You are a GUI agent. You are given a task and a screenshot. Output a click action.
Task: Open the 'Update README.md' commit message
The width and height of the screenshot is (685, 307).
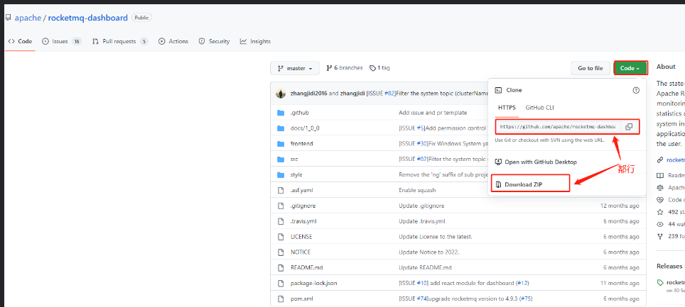point(425,267)
